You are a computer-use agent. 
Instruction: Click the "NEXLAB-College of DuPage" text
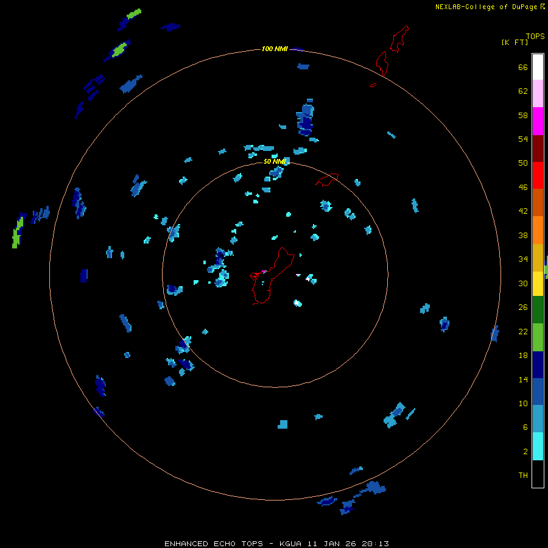tap(486, 7)
